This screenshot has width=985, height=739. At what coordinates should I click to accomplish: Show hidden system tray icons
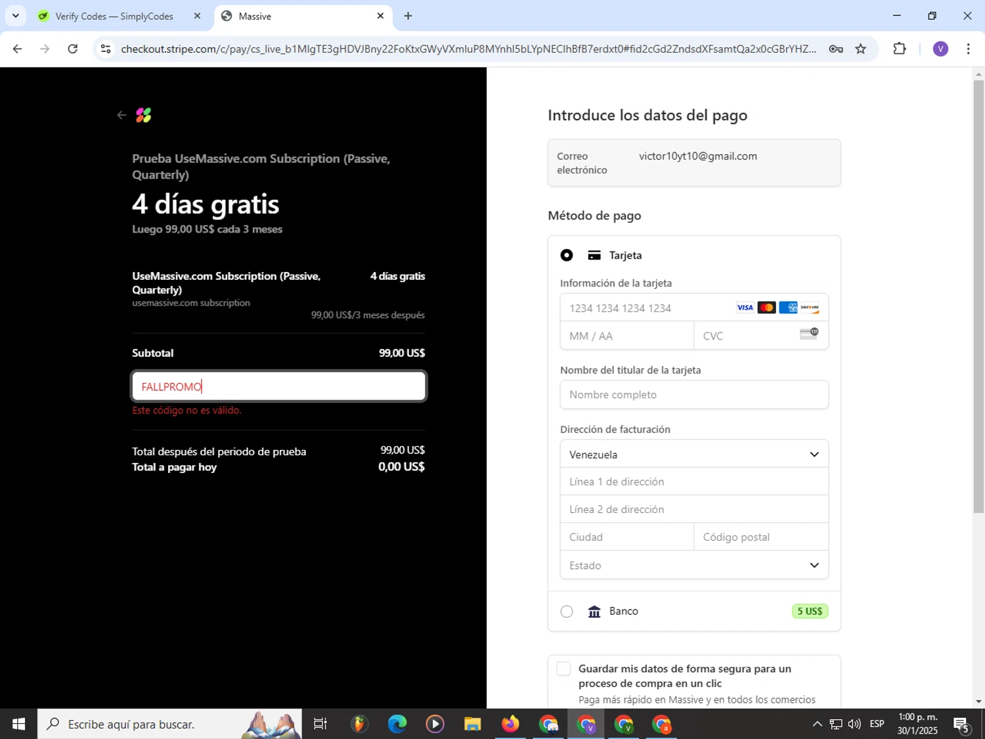[x=817, y=724]
